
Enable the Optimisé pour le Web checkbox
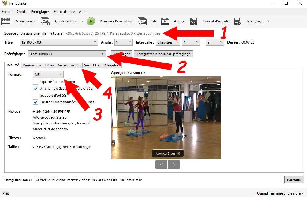[36, 82]
